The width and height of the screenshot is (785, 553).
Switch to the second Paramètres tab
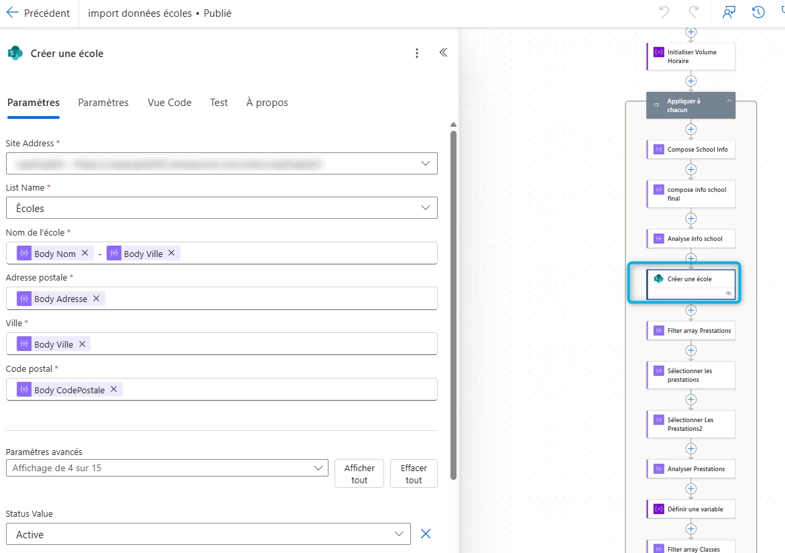103,102
